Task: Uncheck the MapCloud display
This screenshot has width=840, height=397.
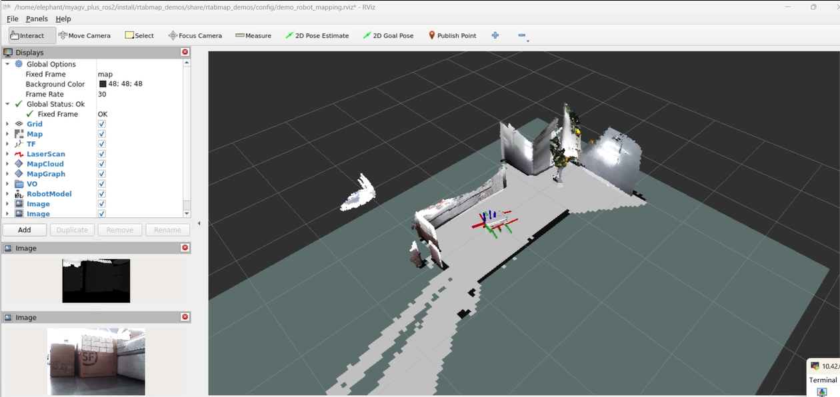Action: [x=102, y=164]
